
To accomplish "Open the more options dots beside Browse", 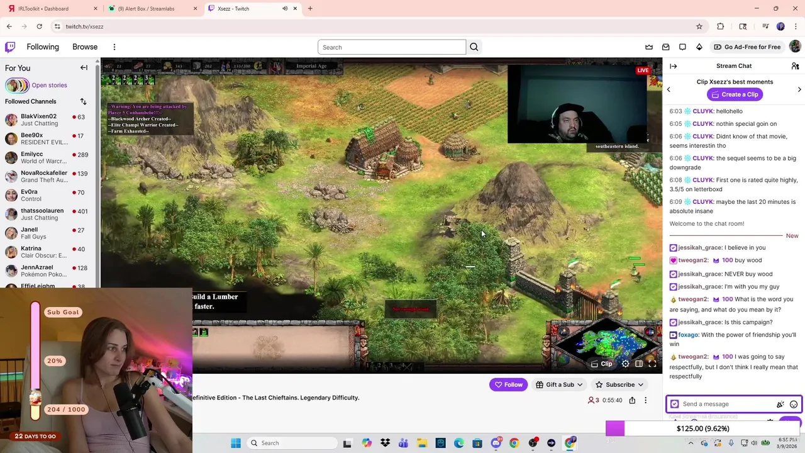I will 114,47.
